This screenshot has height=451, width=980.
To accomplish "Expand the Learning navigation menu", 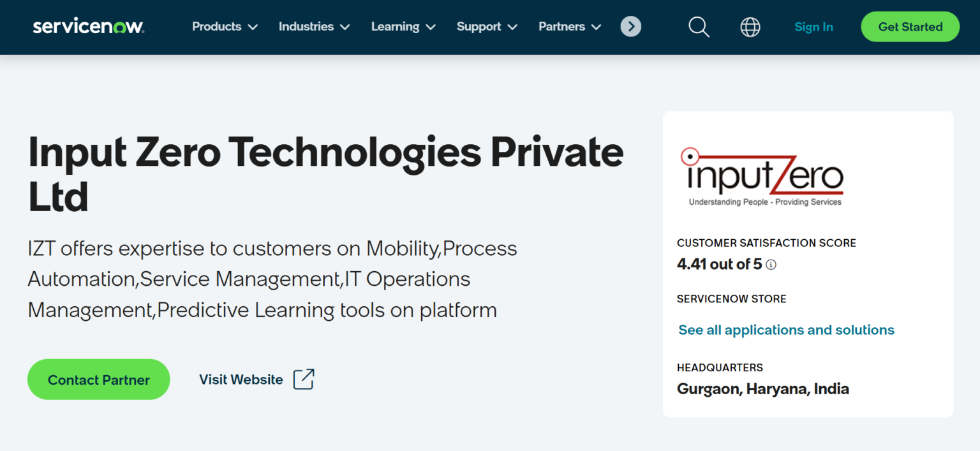I will [403, 27].
